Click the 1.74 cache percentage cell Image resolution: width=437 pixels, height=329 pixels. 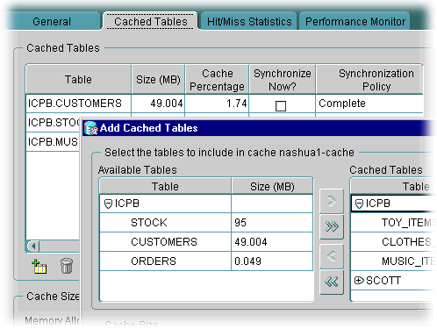point(217,104)
